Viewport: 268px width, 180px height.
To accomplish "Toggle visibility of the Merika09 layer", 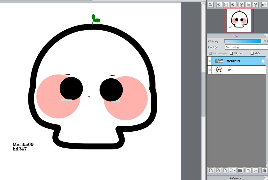I will pos(210,61).
